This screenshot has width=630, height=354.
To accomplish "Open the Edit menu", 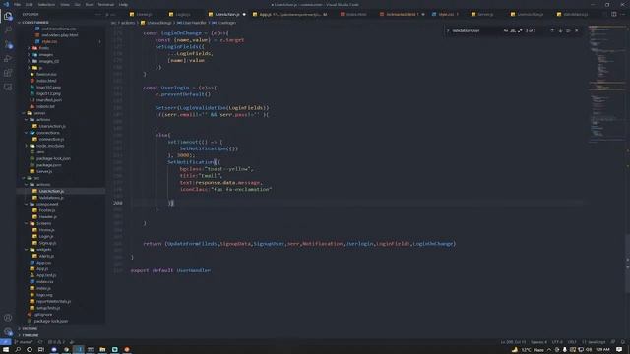I will 29,4.
